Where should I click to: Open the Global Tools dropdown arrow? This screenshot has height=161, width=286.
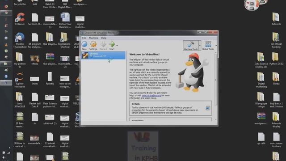216,45
